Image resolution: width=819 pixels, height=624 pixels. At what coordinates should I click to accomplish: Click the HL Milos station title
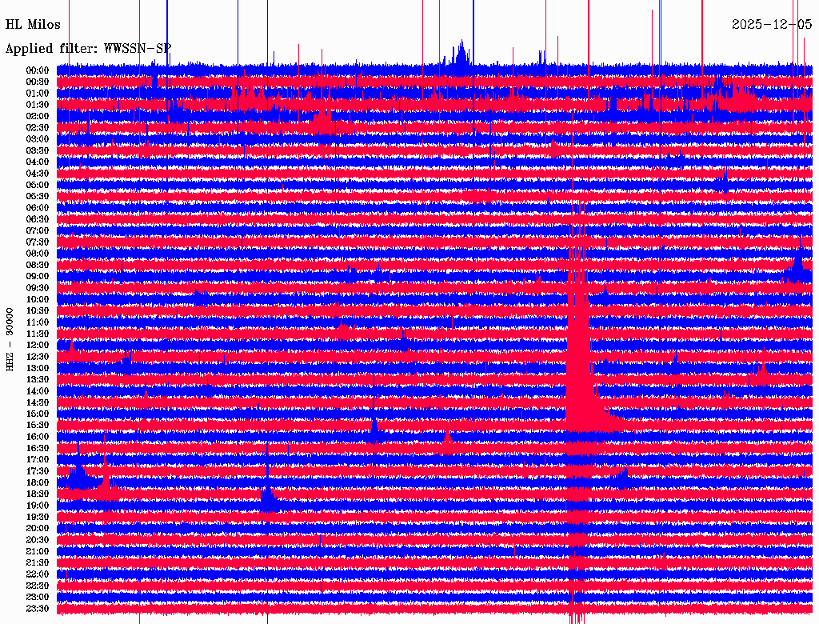click(33, 24)
